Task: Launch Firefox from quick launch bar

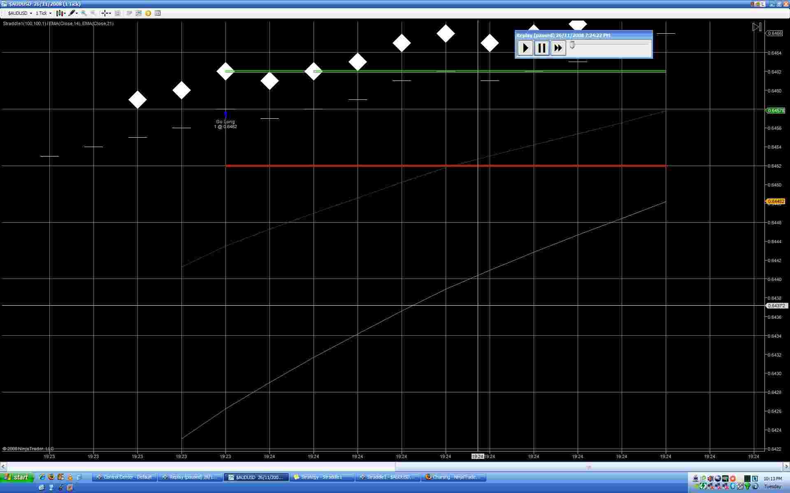Action: click(51, 477)
